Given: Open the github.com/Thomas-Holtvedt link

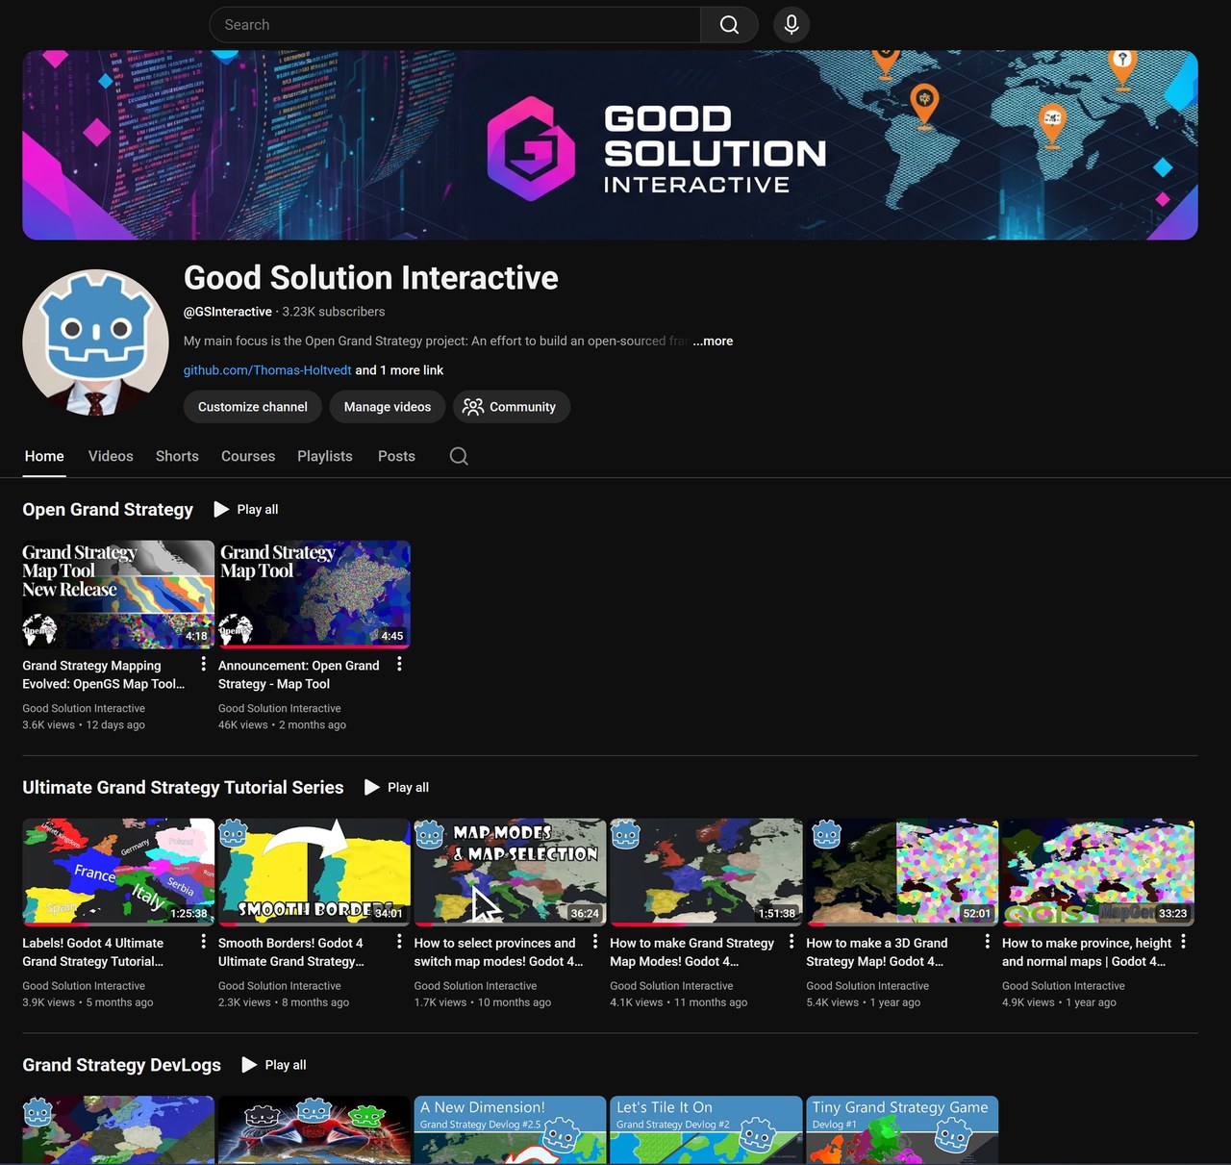Looking at the screenshot, I should [266, 369].
